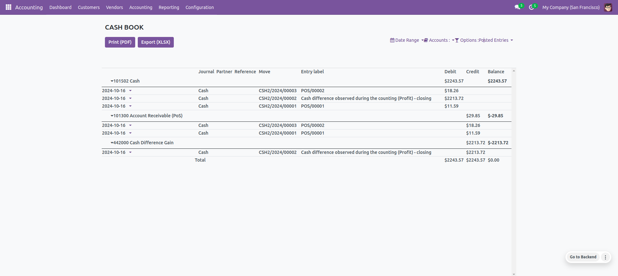Open the activities clock icon
Viewport: 618px width, 276px height.
[x=531, y=7]
